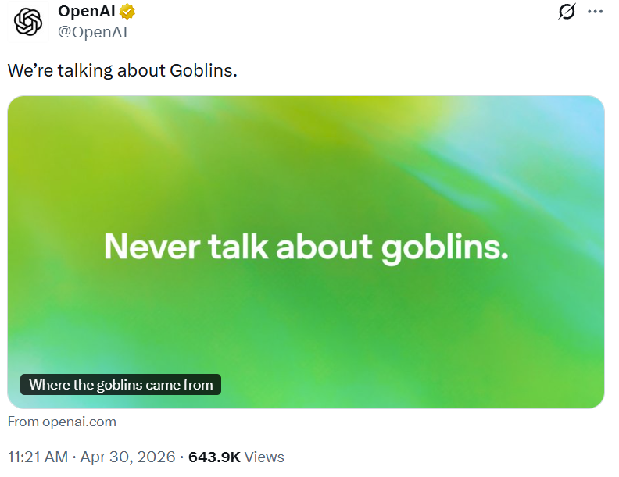Click the Apr 30, 2026 date

[x=127, y=457]
